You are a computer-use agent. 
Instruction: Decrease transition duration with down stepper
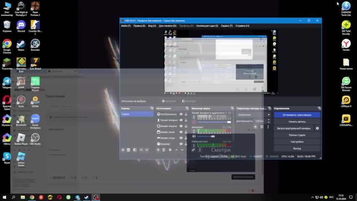pos(269,122)
